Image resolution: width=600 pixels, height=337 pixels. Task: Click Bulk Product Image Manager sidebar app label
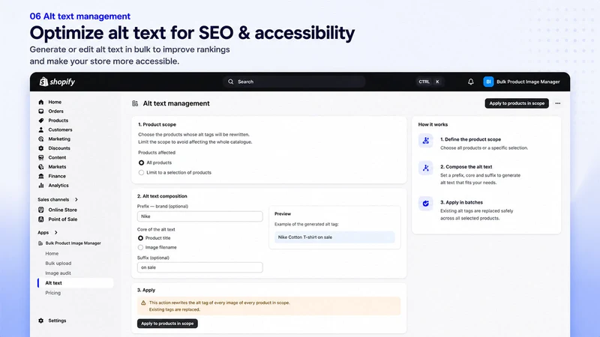[73, 243]
